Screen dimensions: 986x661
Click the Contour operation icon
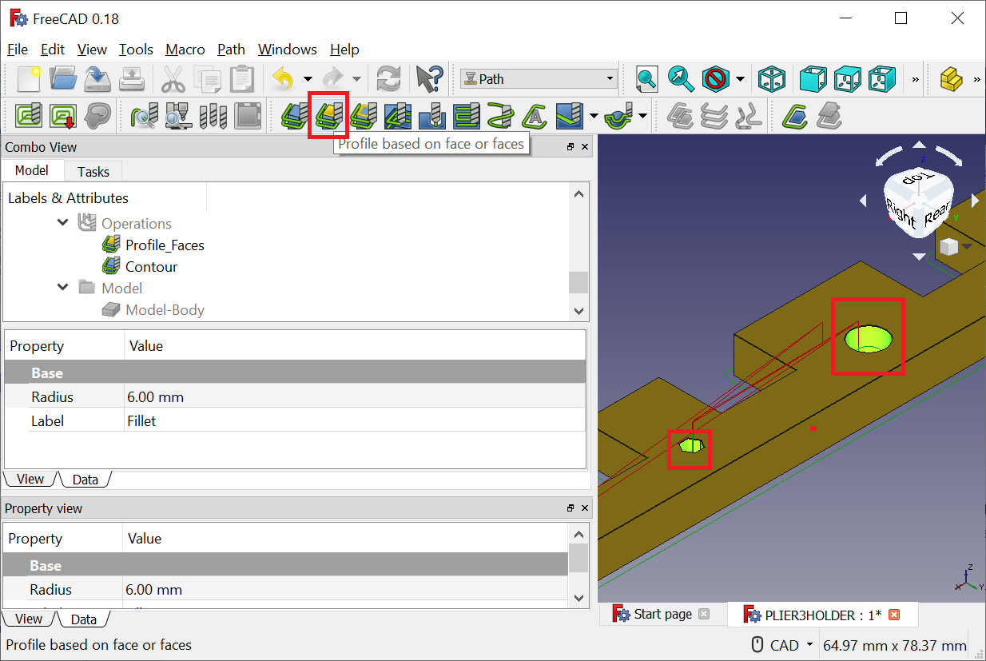[x=294, y=116]
